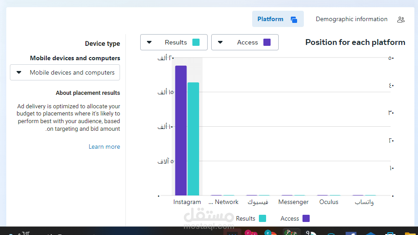Toggle the Access legend entry below chart
The height and width of the screenshot is (235, 418).
click(x=295, y=218)
